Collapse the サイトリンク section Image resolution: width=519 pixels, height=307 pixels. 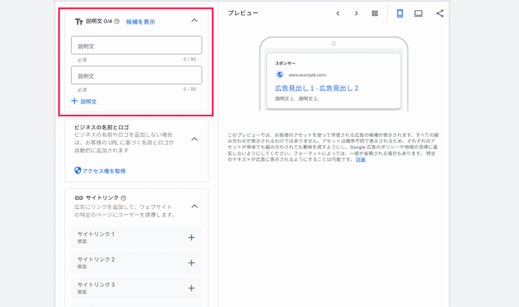click(x=194, y=206)
